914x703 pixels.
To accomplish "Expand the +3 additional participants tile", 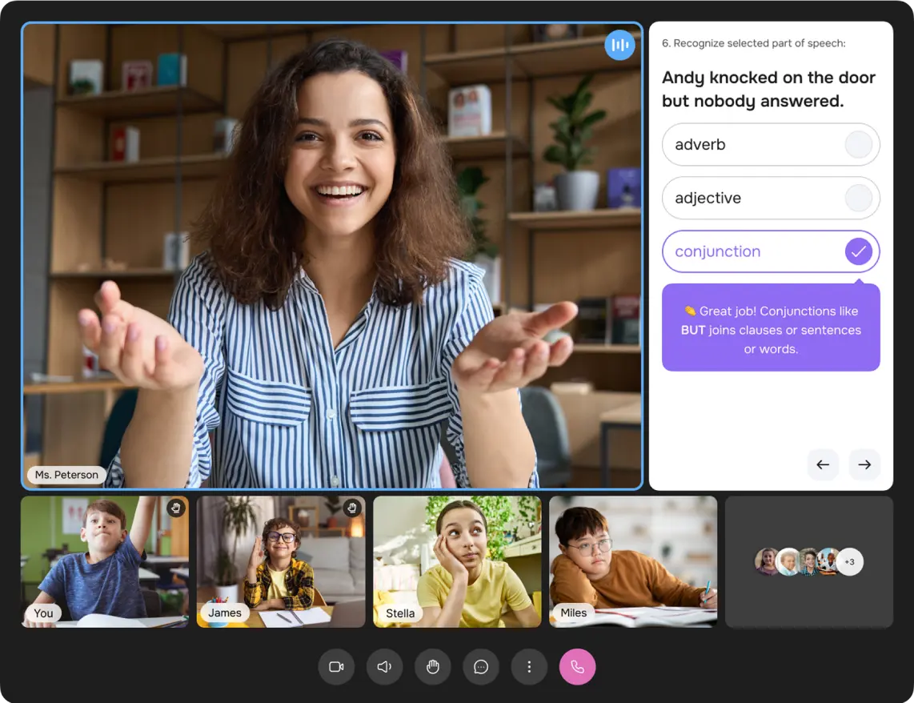I will click(849, 562).
